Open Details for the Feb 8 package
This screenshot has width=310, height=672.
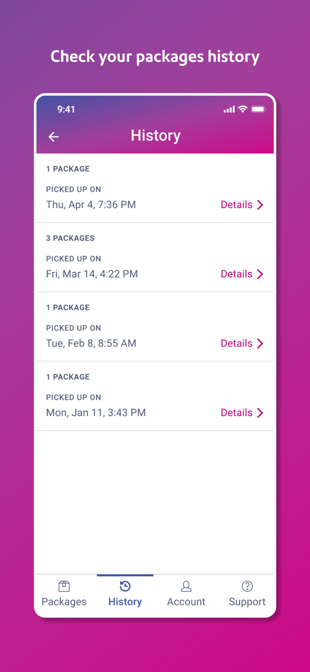tap(237, 343)
